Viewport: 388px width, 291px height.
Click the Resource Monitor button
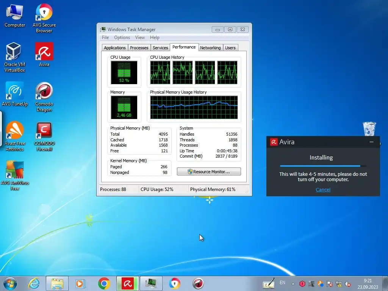(x=209, y=172)
